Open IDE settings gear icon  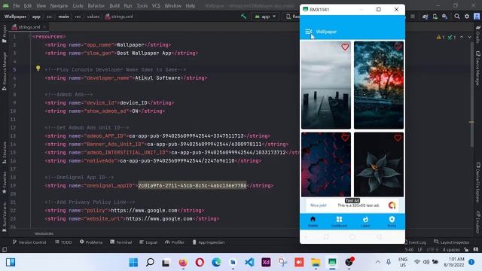(x=467, y=17)
